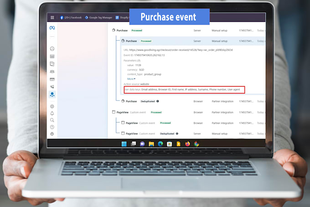Open the settings gear in sidebar
The height and width of the screenshot is (207, 310).
click(x=52, y=106)
